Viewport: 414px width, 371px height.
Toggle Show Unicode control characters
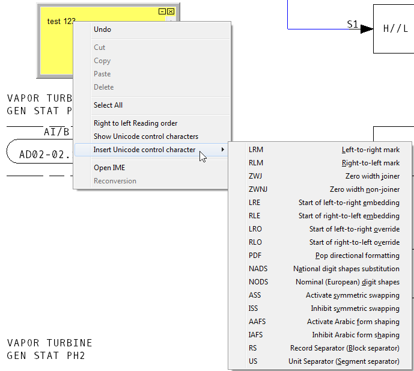[152, 136]
